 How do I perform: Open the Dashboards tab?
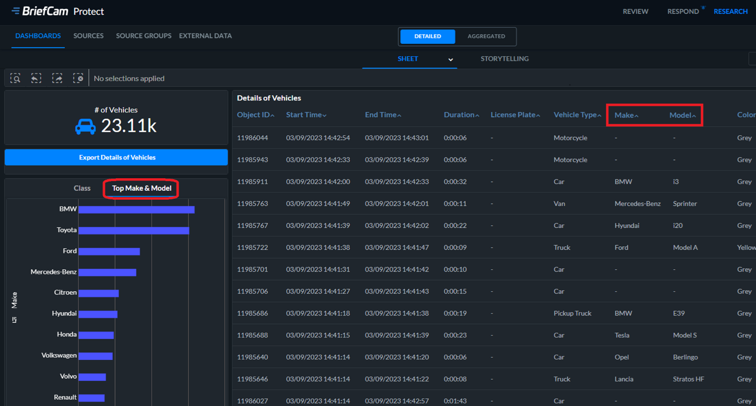coord(38,36)
